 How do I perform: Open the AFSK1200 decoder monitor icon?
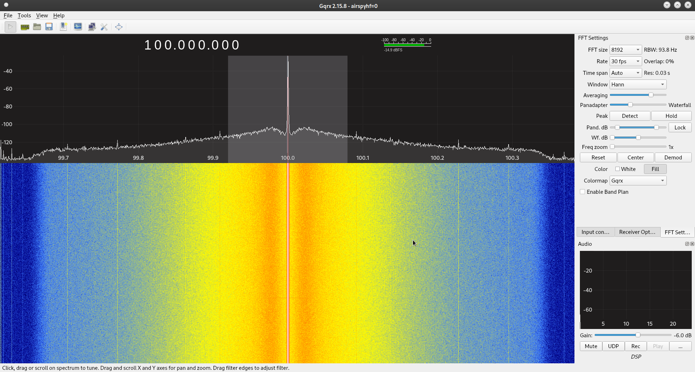coord(78,27)
